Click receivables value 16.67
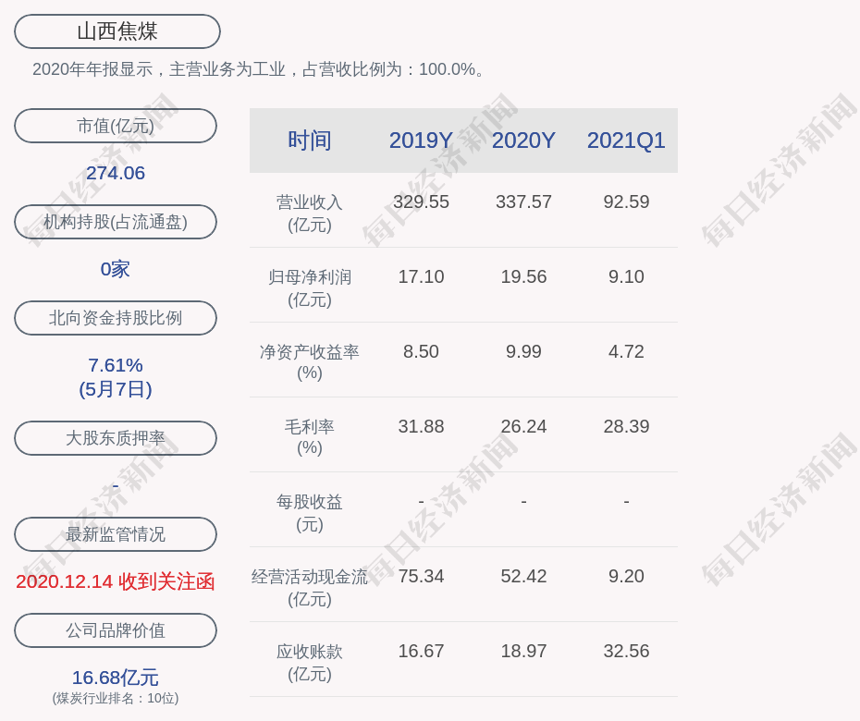Viewport: 860px width, 721px height. (422, 652)
